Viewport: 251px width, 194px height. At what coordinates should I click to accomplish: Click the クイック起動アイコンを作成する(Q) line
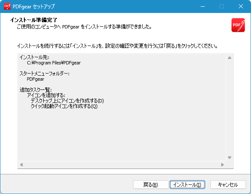tap(64, 106)
